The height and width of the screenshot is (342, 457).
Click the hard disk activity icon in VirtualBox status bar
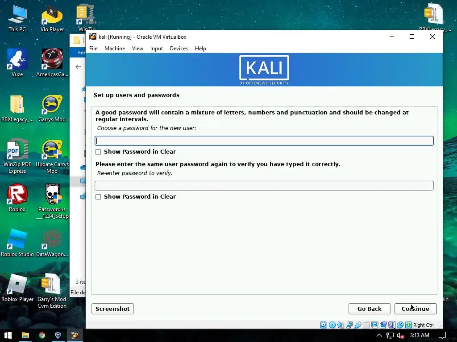(323, 325)
